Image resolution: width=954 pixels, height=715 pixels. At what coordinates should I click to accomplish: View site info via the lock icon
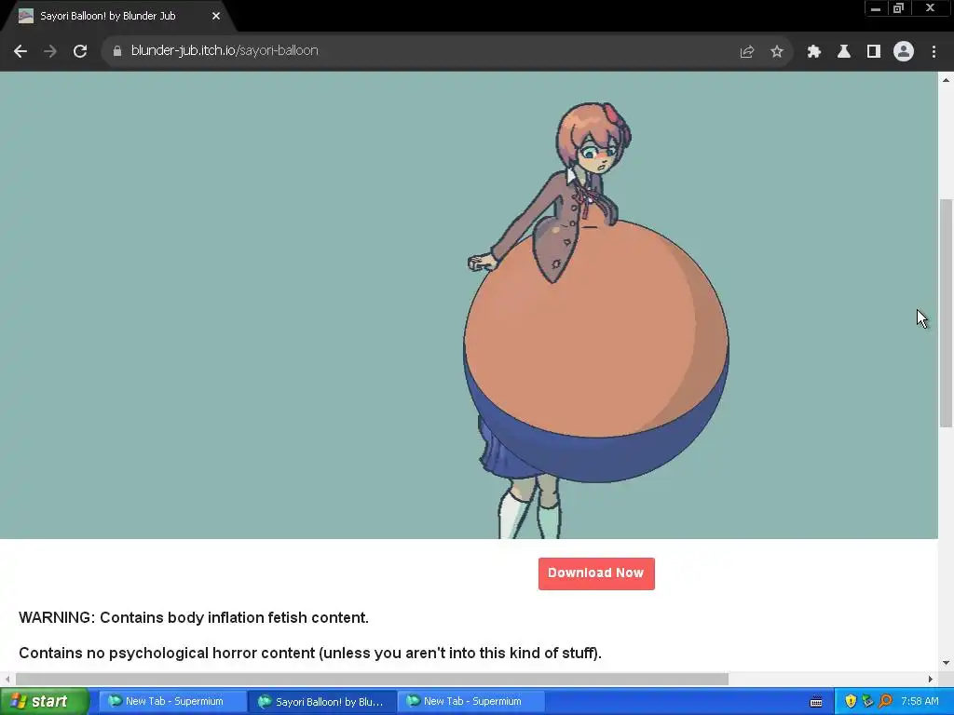(116, 51)
